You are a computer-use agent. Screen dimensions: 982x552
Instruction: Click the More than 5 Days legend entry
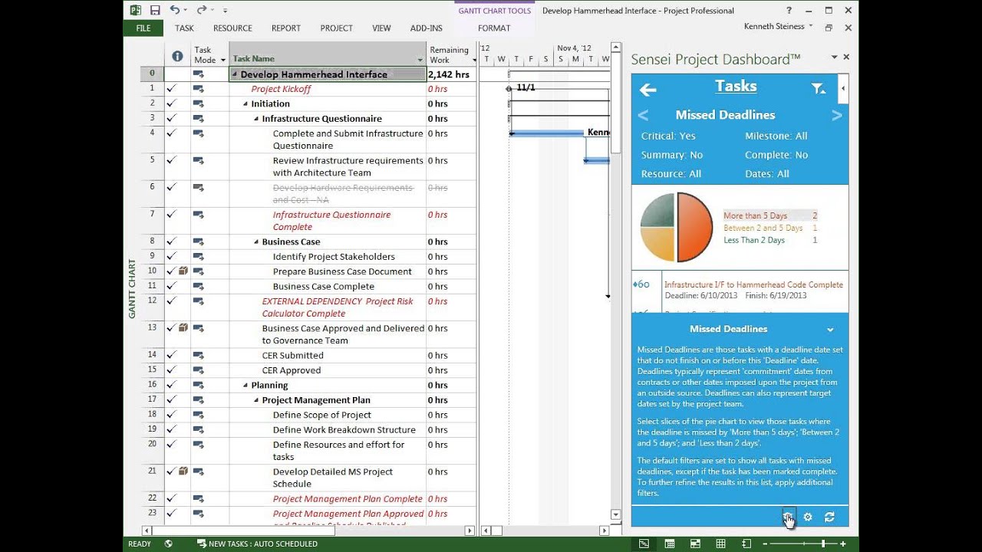[x=770, y=215]
